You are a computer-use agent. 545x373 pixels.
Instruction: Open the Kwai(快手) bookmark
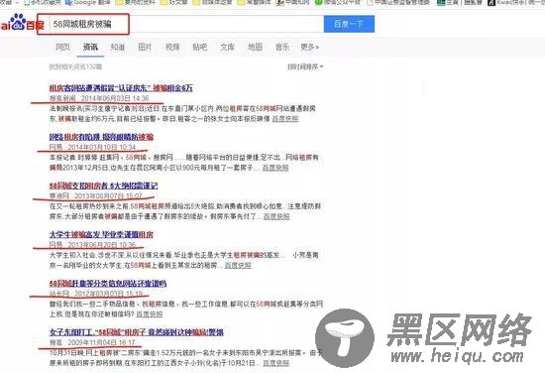(516, 2)
